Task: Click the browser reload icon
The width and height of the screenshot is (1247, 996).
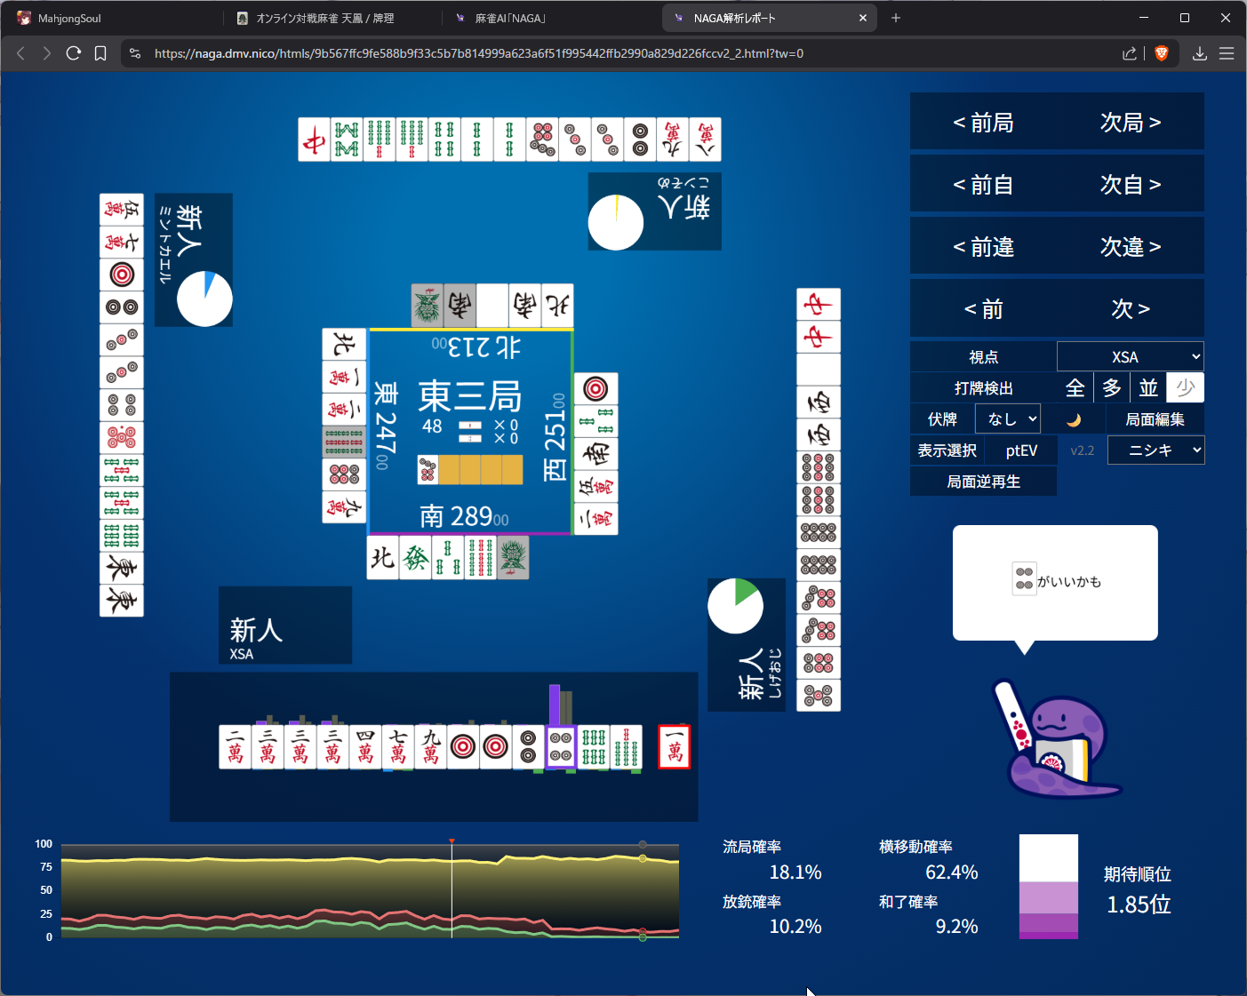Action: (74, 53)
